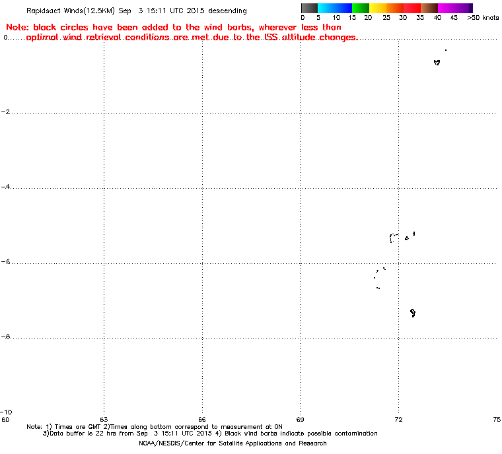Click the longitude label '69'
This screenshot has width=502, height=454.
pyautogui.click(x=300, y=420)
